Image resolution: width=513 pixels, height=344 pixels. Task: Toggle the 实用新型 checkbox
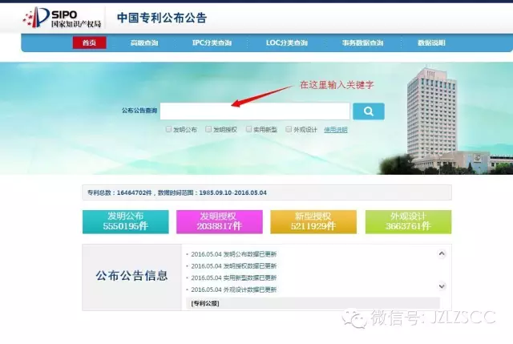tap(249, 128)
